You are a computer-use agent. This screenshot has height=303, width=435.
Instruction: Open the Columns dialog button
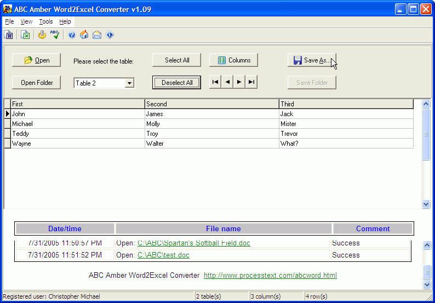[233, 60]
